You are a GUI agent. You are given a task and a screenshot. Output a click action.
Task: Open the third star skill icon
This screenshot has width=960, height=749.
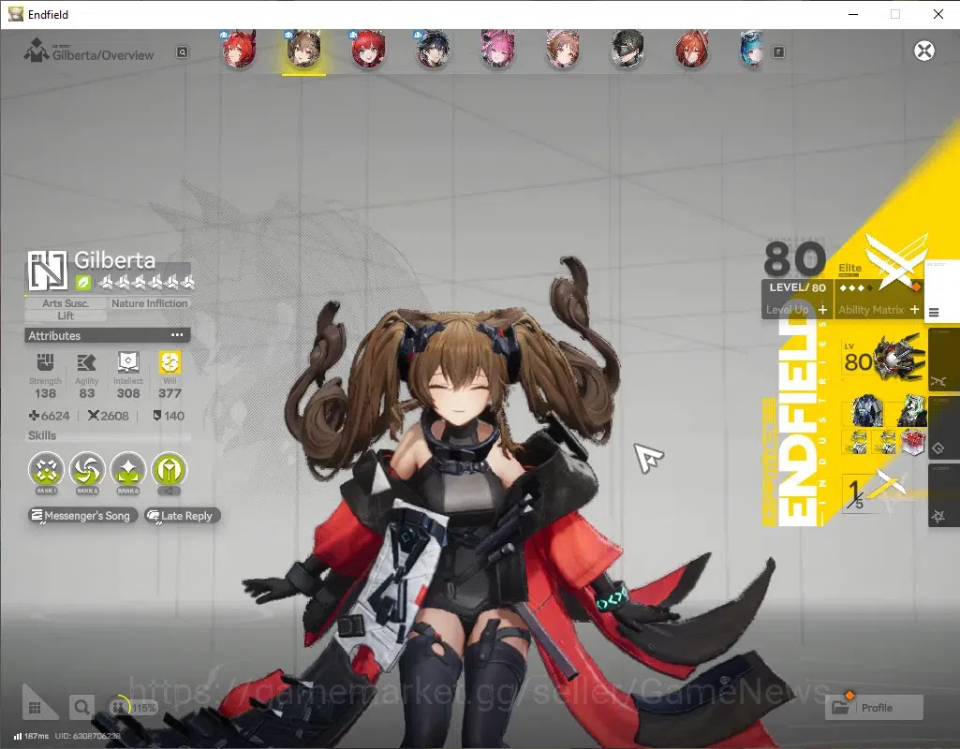(x=128, y=471)
